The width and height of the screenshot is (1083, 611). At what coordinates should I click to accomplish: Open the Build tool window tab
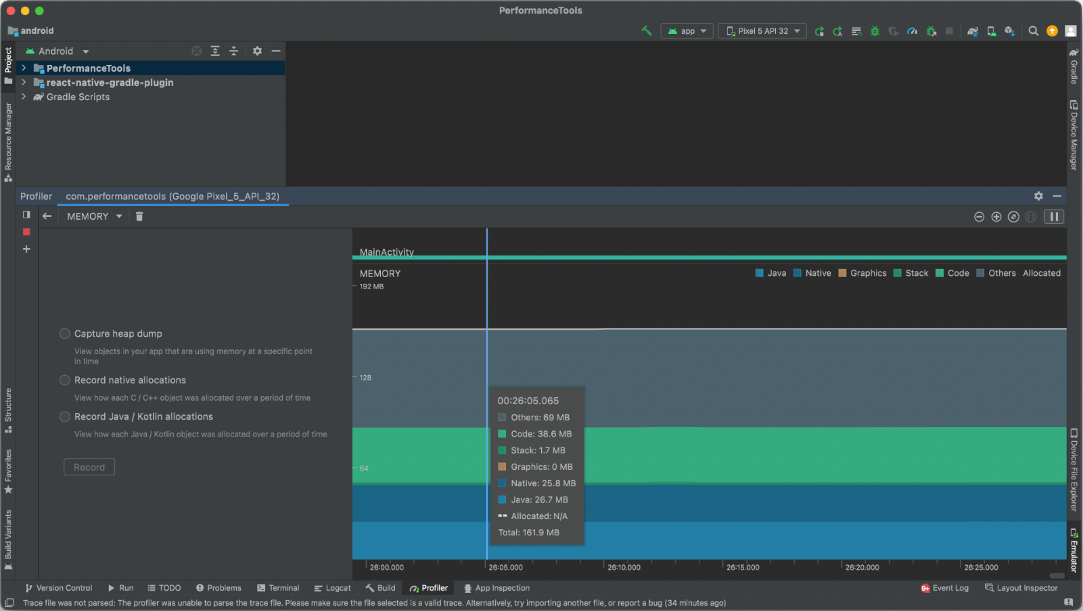[380, 588]
